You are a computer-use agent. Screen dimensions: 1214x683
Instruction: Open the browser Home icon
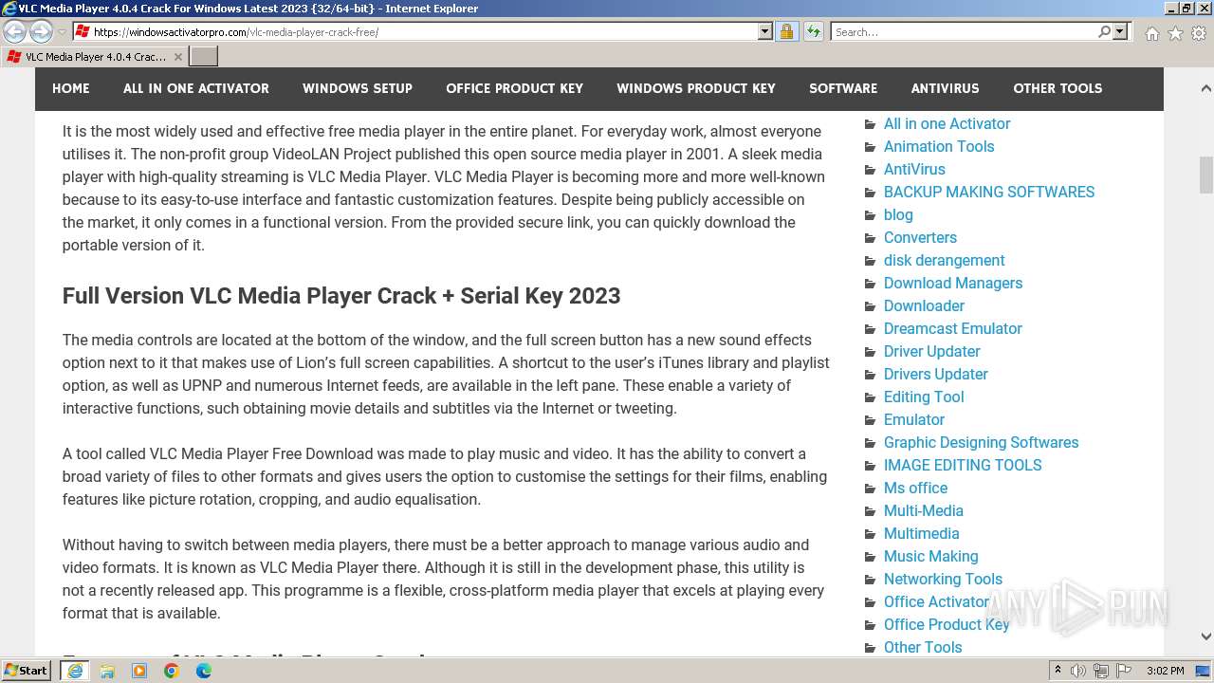1151,33
